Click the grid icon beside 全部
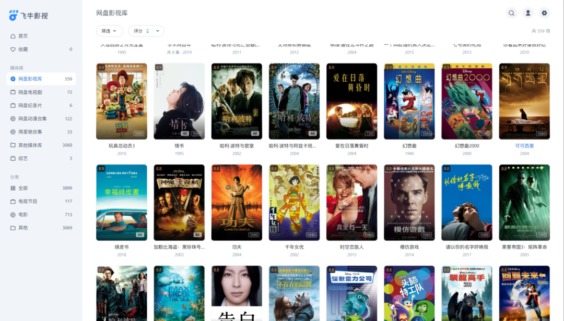 click(13, 188)
